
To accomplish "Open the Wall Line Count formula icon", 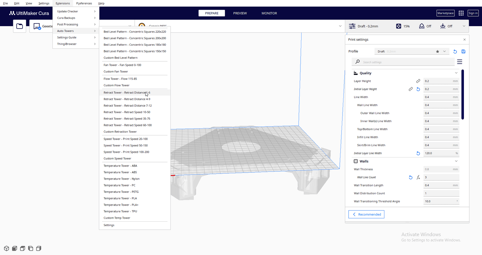I will [418, 177].
